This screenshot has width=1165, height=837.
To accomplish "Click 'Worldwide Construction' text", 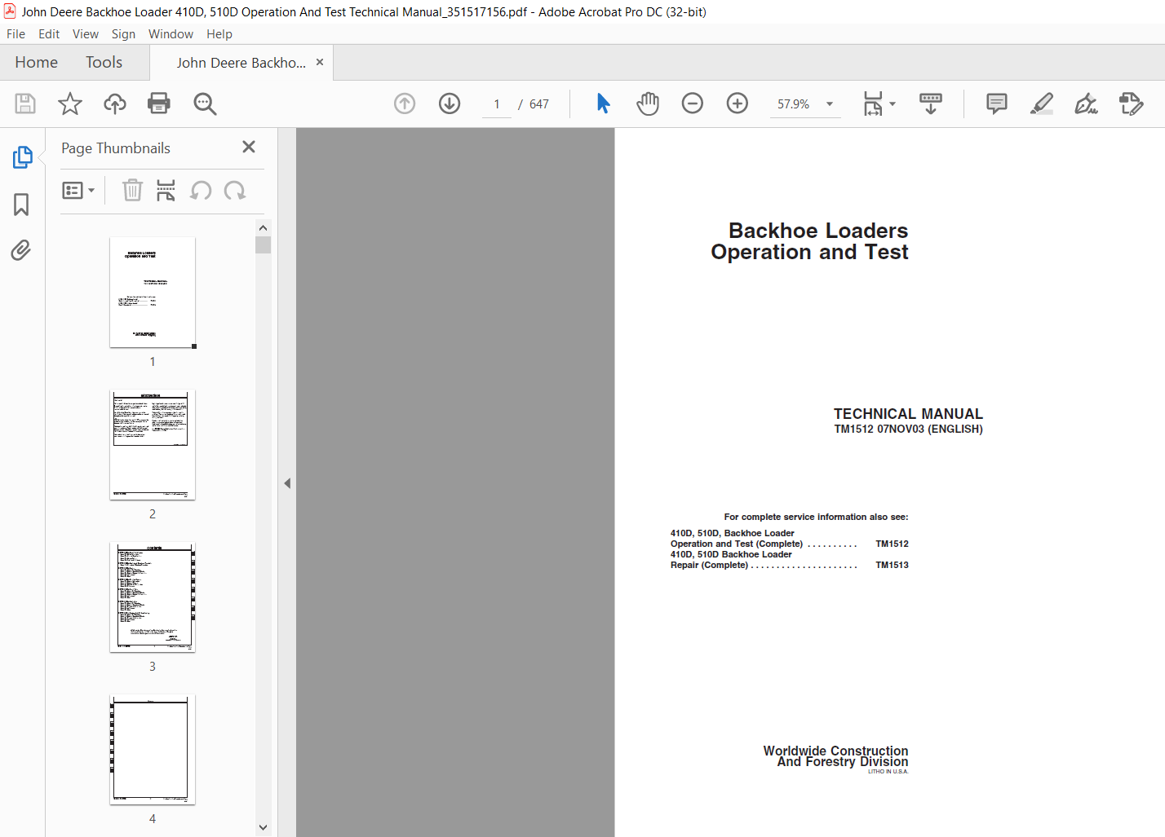I will click(x=835, y=751).
